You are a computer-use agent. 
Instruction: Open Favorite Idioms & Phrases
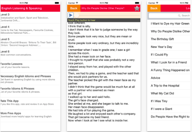[30, 91]
